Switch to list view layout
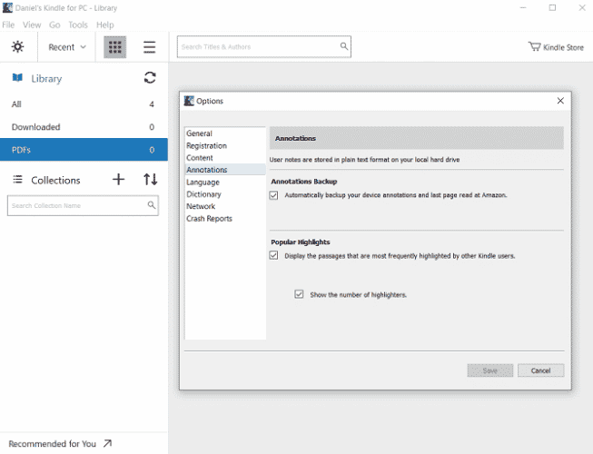Viewport: 593px width, 454px height. click(x=150, y=47)
